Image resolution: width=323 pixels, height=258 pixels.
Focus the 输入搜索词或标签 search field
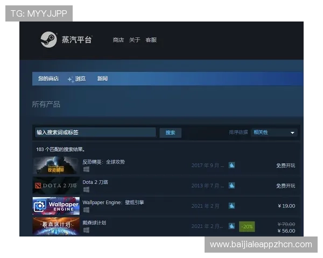(x=95, y=132)
